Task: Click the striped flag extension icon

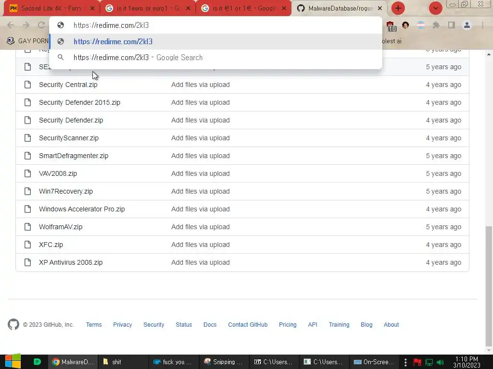Action: 421,25
